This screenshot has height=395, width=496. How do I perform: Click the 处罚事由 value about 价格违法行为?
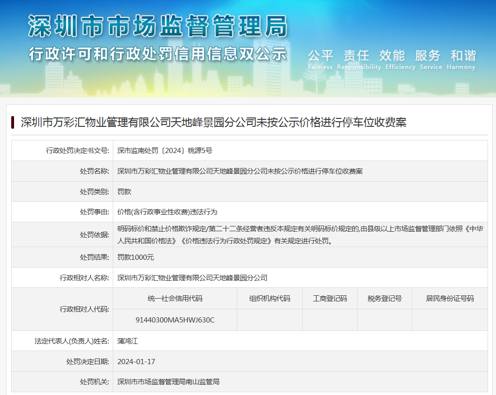click(167, 212)
